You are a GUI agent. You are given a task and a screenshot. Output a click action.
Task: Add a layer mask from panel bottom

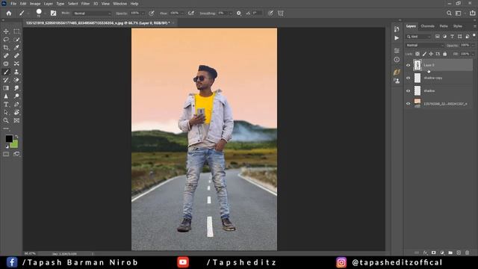pyautogui.click(x=433, y=253)
